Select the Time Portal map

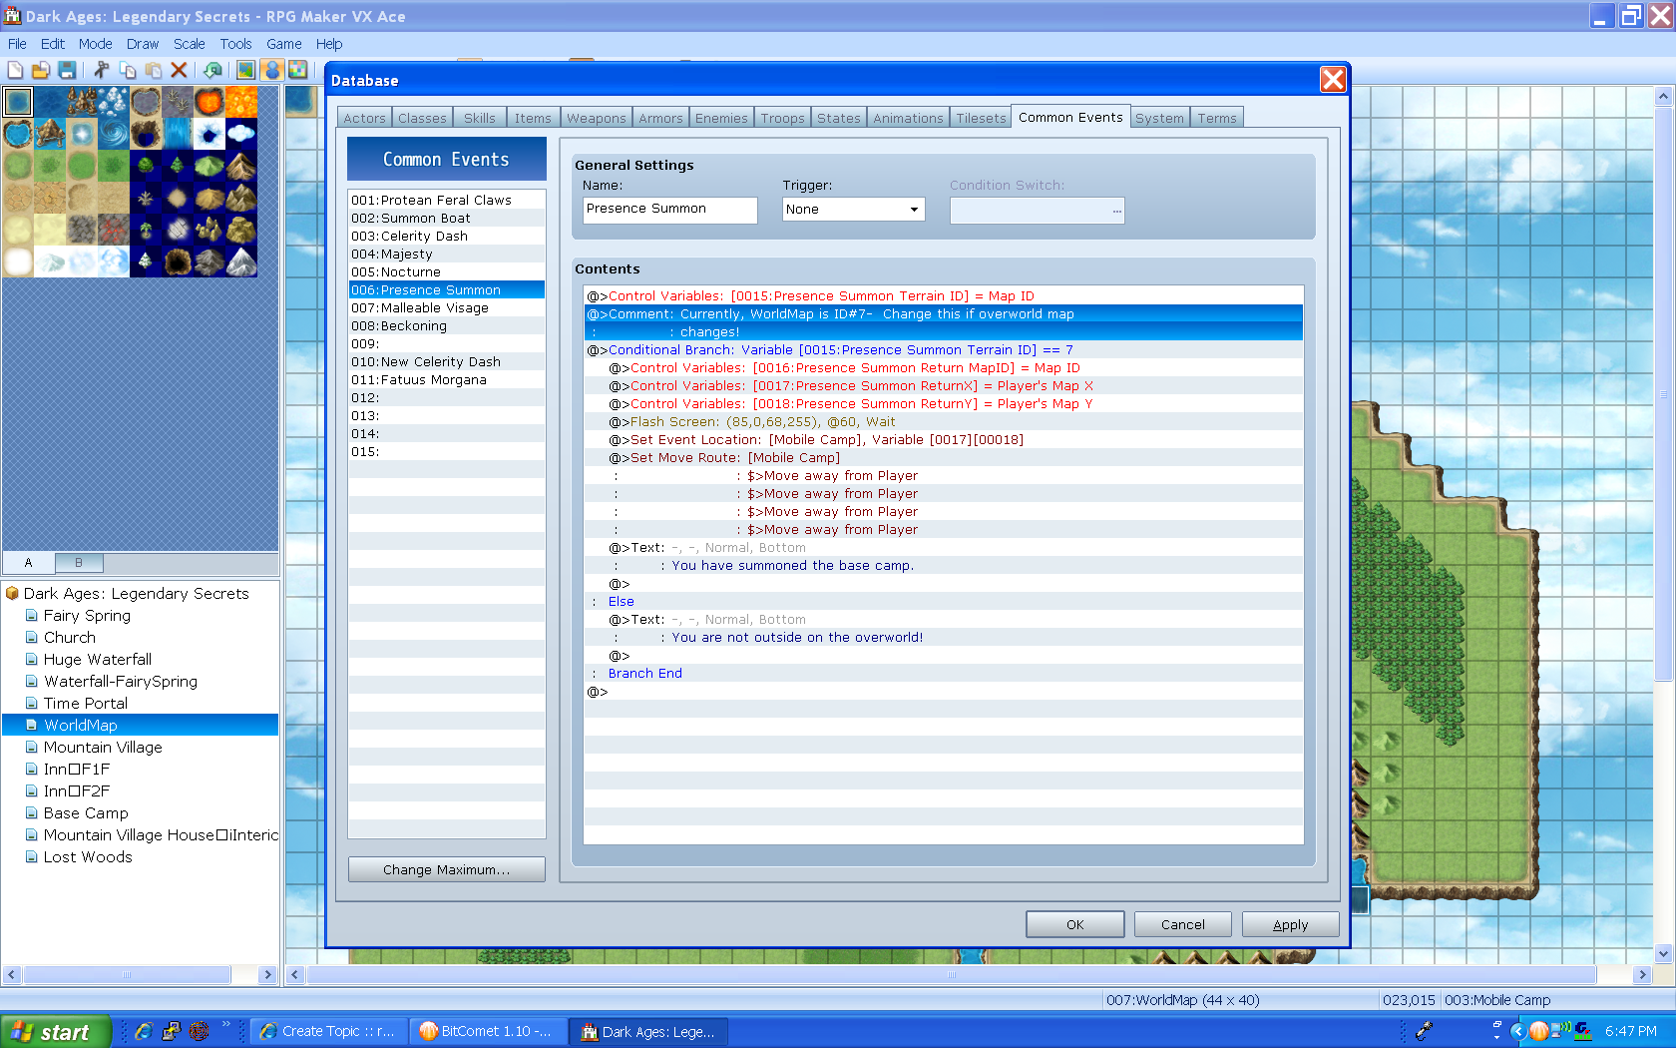[86, 704]
